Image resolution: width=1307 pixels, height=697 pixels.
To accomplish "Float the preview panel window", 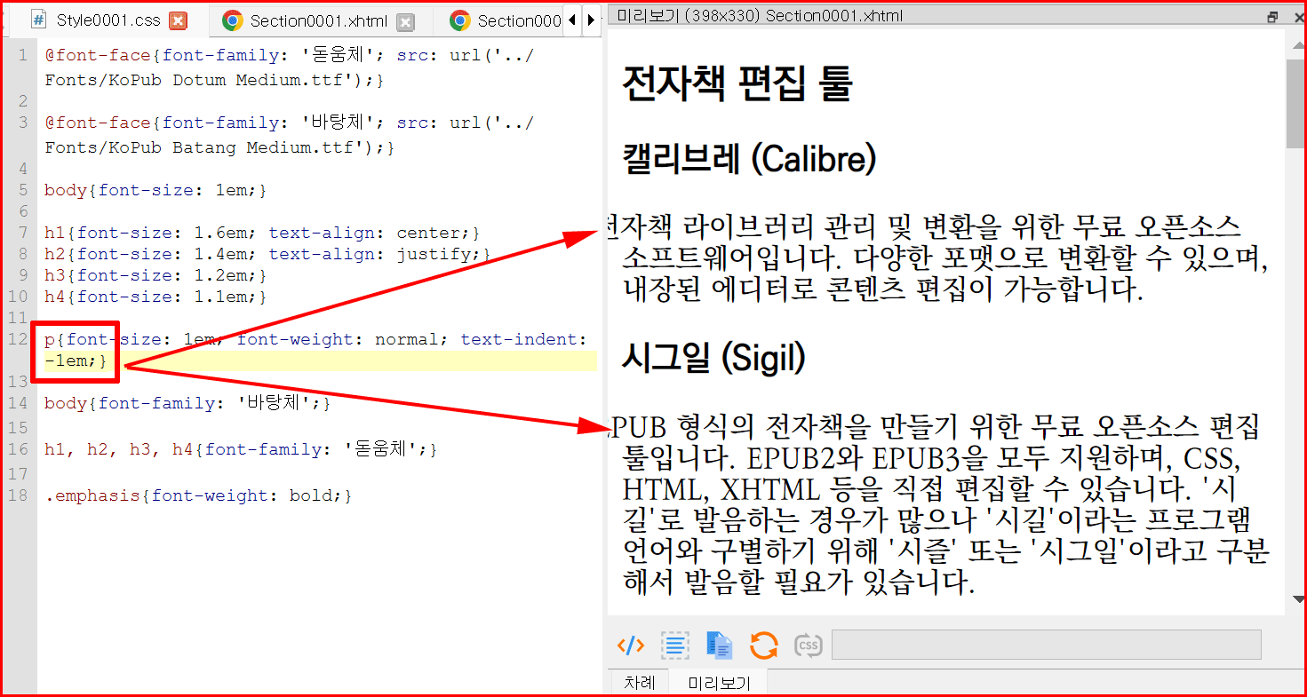I will (x=1272, y=17).
